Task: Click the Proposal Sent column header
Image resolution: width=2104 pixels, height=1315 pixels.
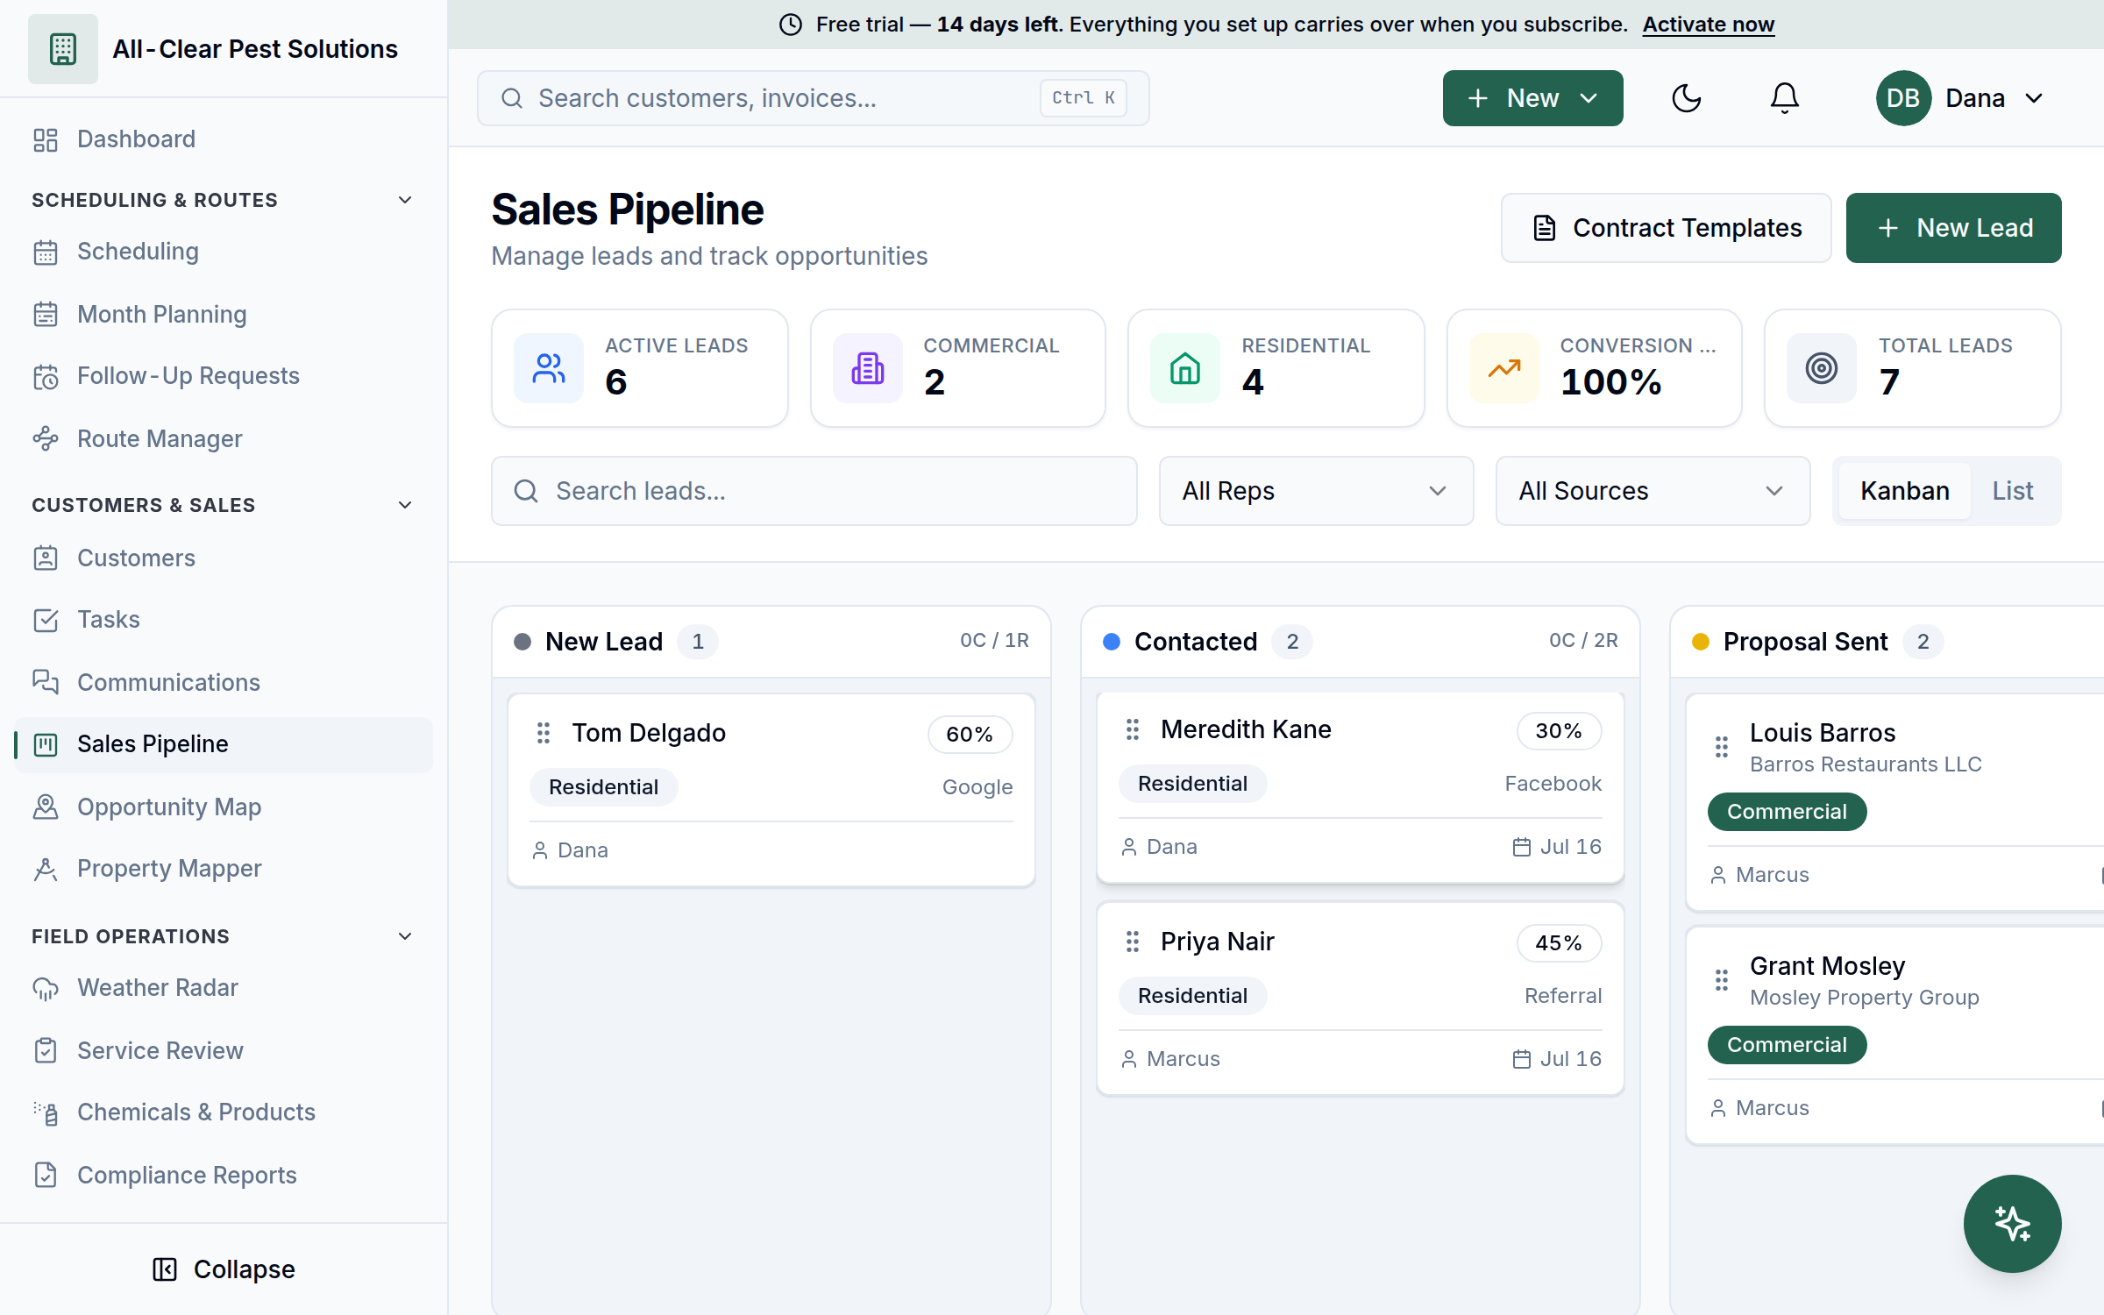Action: [x=1888, y=642]
